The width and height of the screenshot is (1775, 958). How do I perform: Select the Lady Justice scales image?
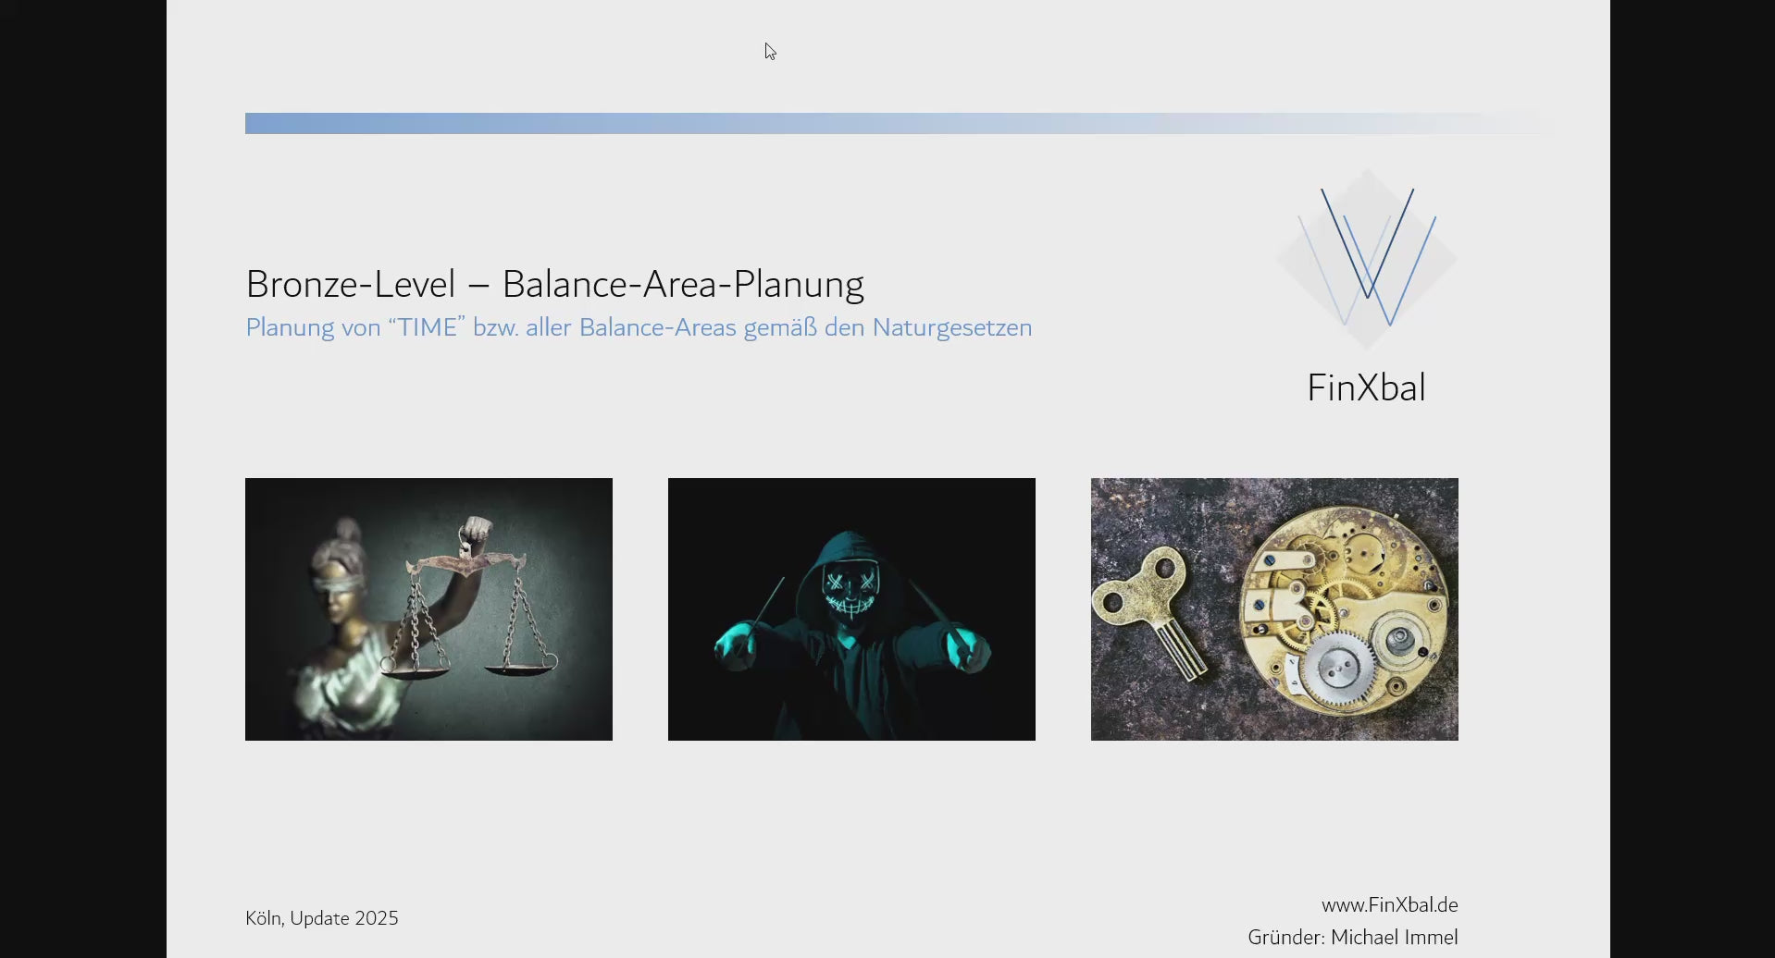[428, 608]
